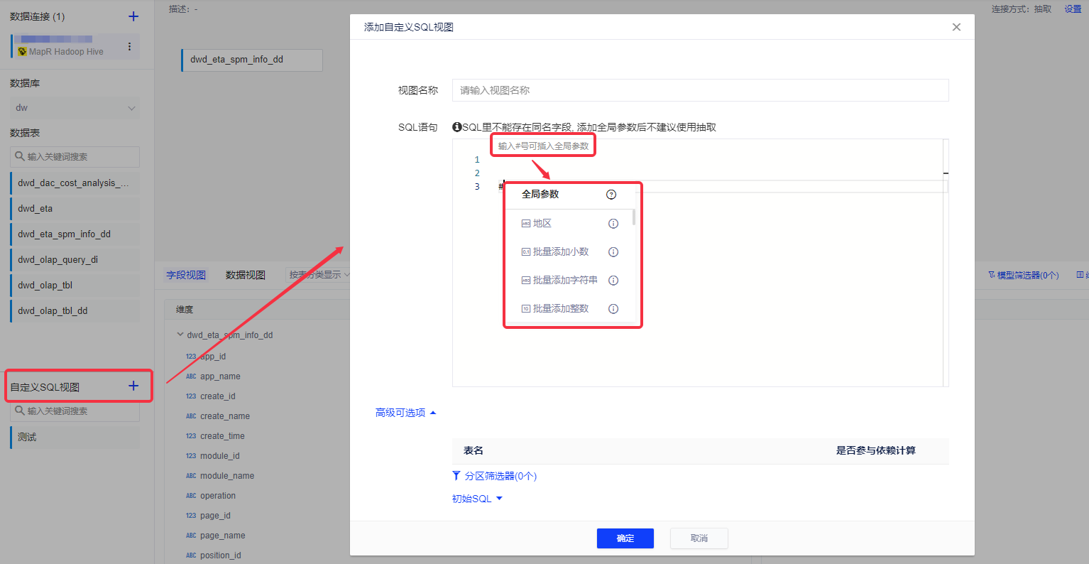Viewport: 1089px width, 564px height.
Task: Click info icon beside 批量添加整数
Action: coord(613,309)
